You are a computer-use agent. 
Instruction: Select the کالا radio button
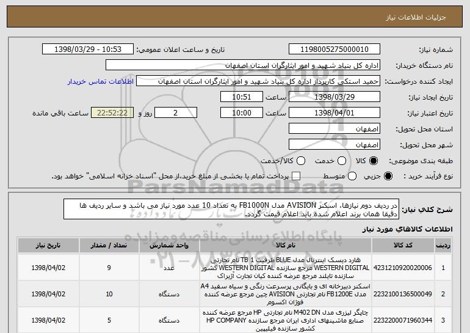tap(374, 161)
